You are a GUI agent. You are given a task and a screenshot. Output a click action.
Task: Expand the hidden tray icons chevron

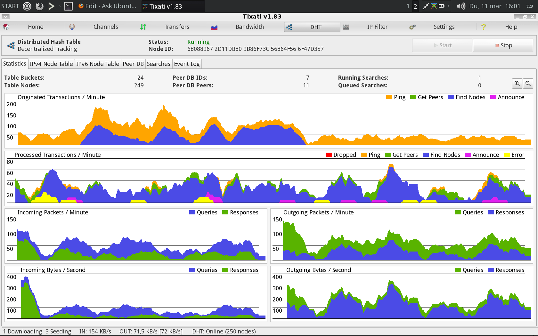(x=449, y=6)
